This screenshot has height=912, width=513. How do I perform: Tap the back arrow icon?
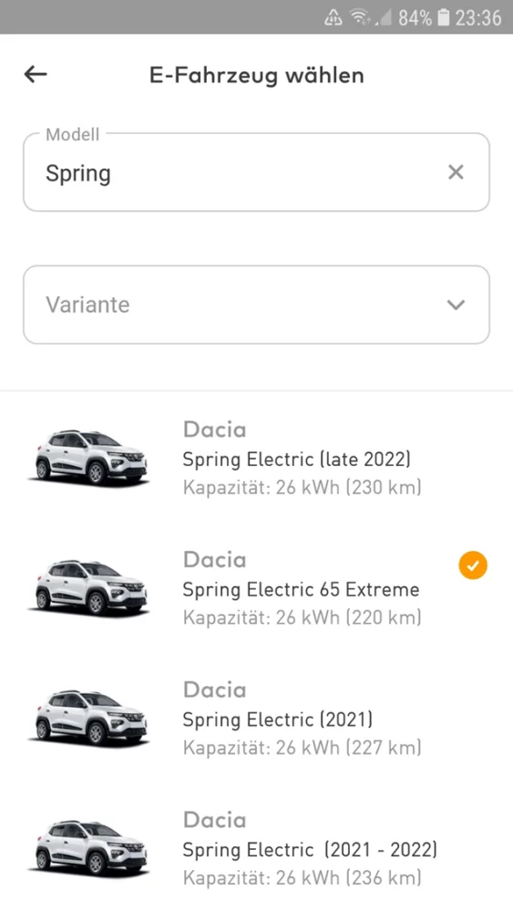36,74
